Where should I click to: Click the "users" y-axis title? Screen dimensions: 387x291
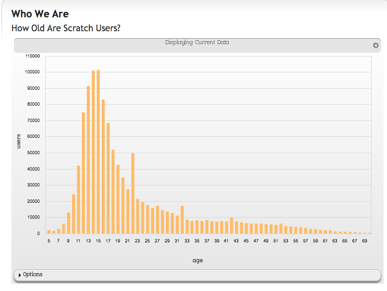[18, 141]
